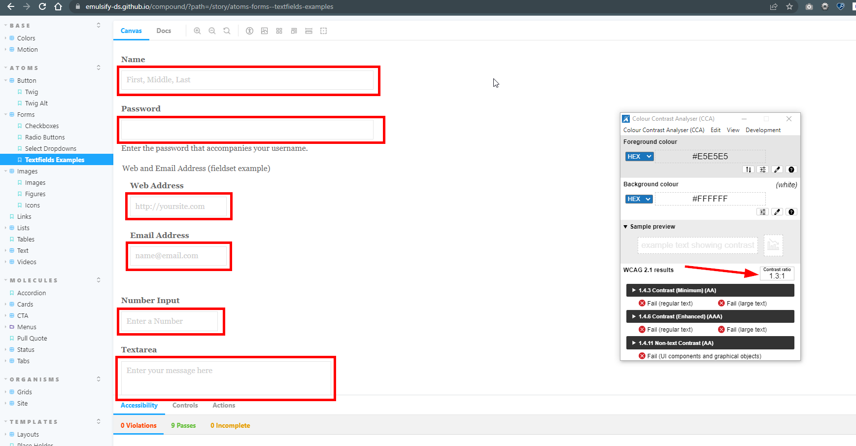Collapse the Sample preview section
This screenshot has height=446, width=856.
click(x=626, y=227)
